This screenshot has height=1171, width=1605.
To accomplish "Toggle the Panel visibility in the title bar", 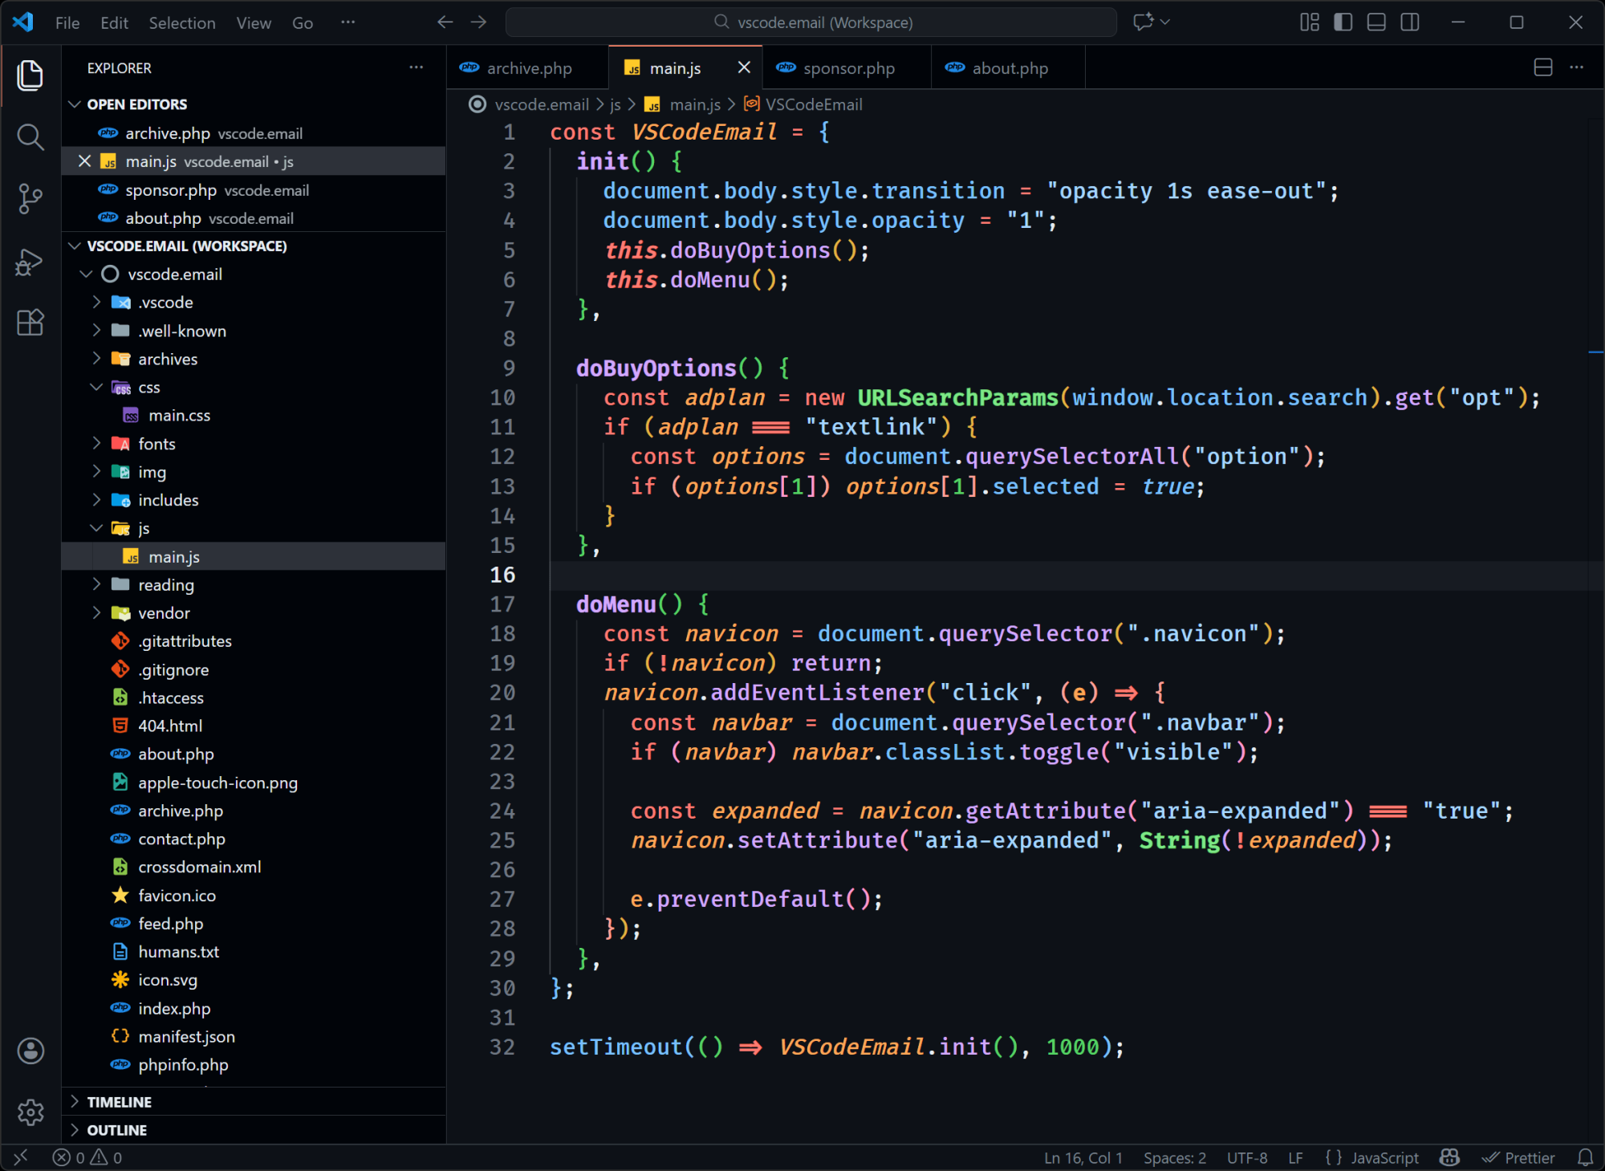I will (x=1376, y=22).
